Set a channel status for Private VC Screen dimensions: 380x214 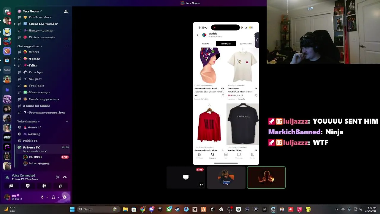point(35,152)
